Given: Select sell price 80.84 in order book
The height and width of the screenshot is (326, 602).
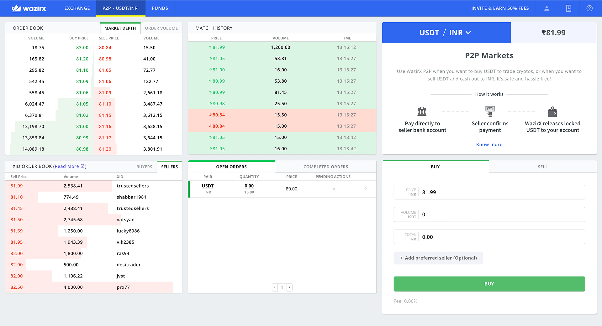Looking at the screenshot, I should (105, 48).
